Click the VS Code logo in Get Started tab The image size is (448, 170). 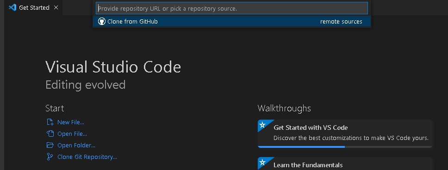coord(12,8)
